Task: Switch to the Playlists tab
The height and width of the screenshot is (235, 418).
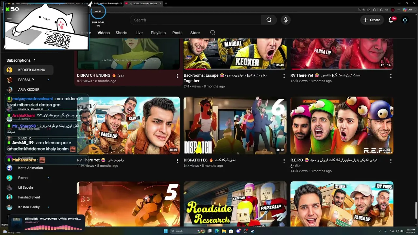Action: pos(158,33)
